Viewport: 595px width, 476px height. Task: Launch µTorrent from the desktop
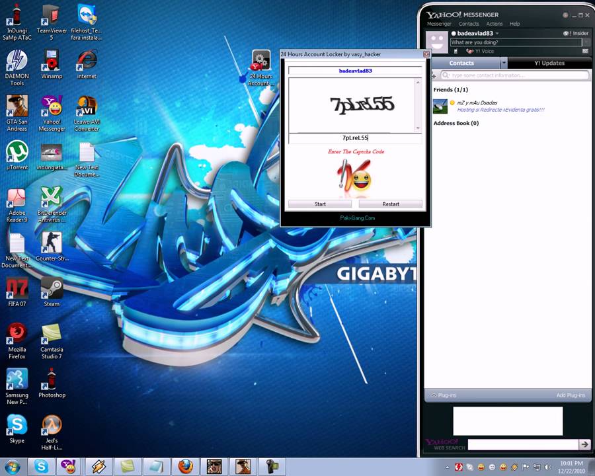[17, 155]
